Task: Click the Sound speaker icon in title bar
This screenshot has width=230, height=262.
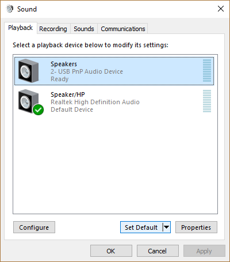Action: 9,9
